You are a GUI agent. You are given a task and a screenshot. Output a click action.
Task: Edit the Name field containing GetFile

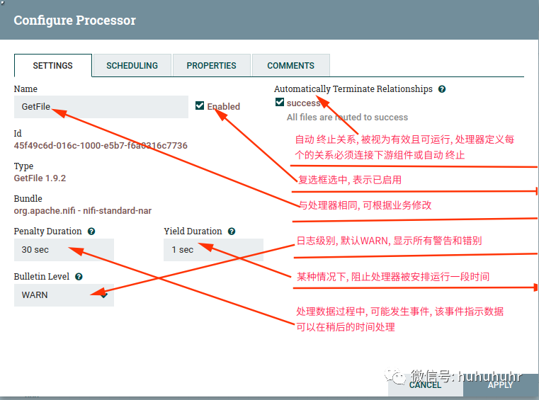(x=101, y=107)
